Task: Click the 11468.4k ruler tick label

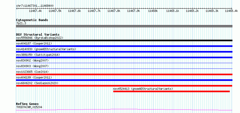Action: [231, 11]
